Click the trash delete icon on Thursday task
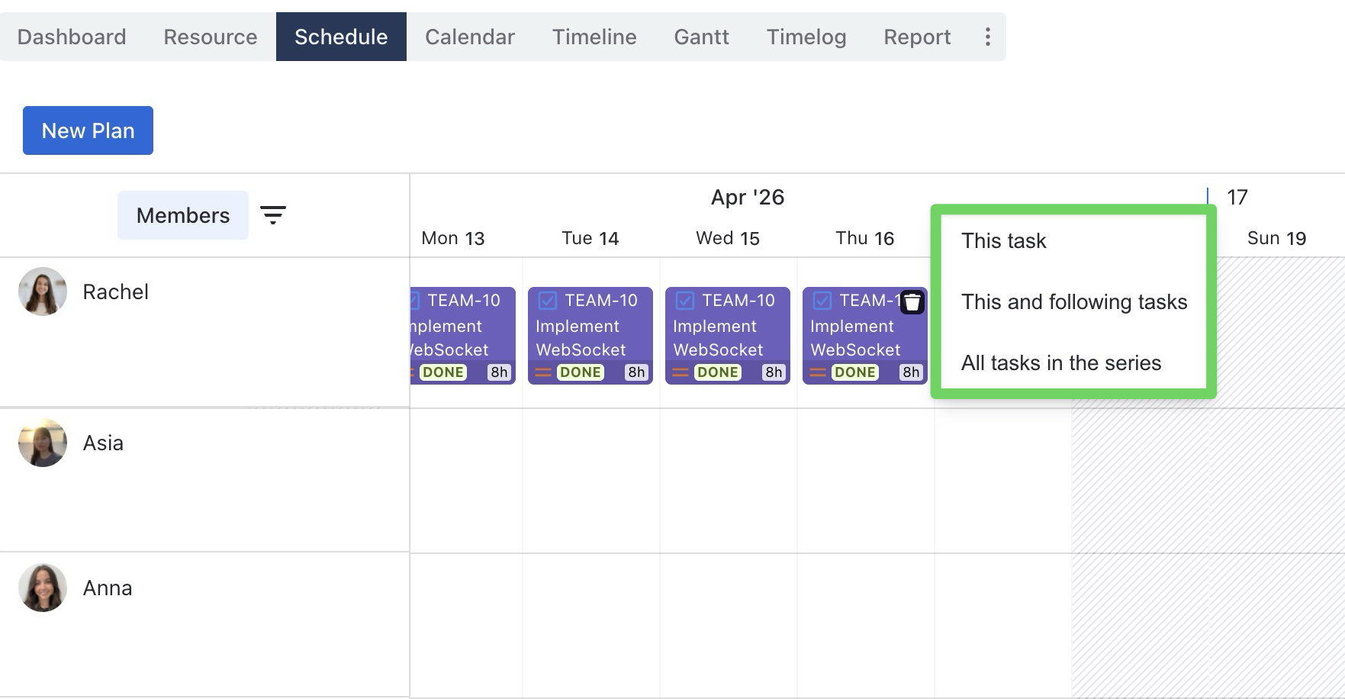 [x=912, y=302]
